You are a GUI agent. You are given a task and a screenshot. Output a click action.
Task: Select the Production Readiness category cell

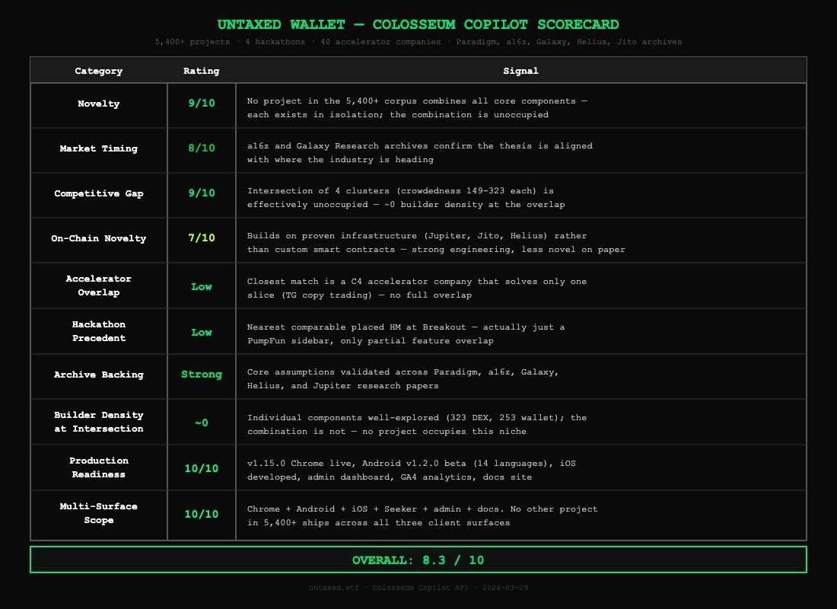coord(99,467)
